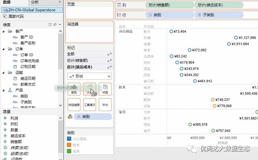Image resolution: width=258 pixels, height=160 pixels.
Task: Click the number icon beside 数量
Action: click(5, 130)
